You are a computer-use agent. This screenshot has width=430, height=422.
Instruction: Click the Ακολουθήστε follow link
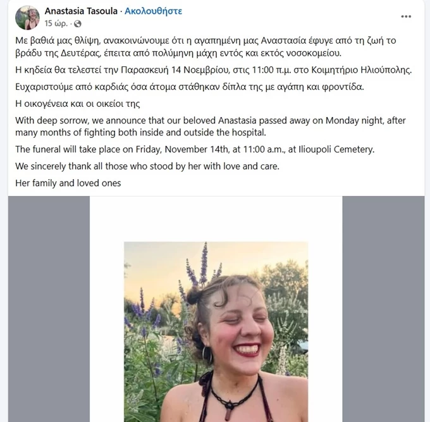tap(154, 11)
